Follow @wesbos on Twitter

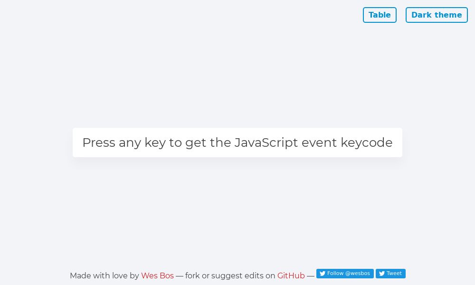coord(345,274)
